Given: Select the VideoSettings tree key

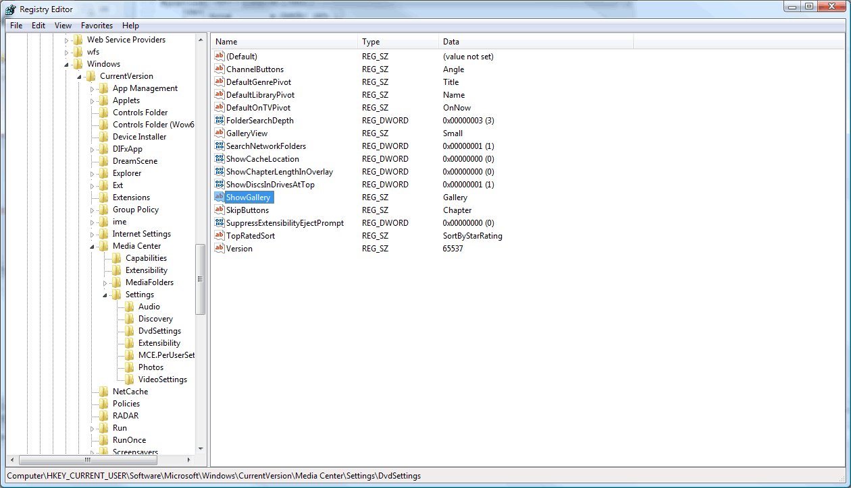Looking at the screenshot, I should coord(163,379).
